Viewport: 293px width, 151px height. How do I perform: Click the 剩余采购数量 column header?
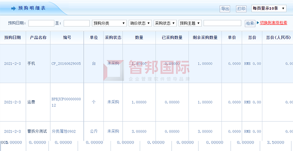(x=205, y=38)
